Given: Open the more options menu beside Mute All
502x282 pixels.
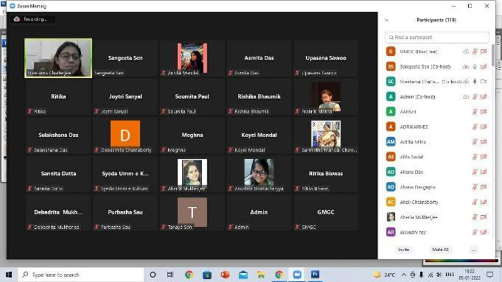Looking at the screenshot, I should (x=474, y=249).
